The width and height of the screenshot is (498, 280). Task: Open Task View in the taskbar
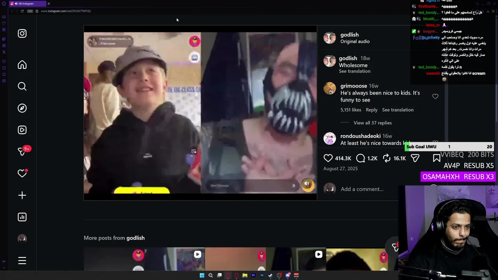click(x=219, y=275)
